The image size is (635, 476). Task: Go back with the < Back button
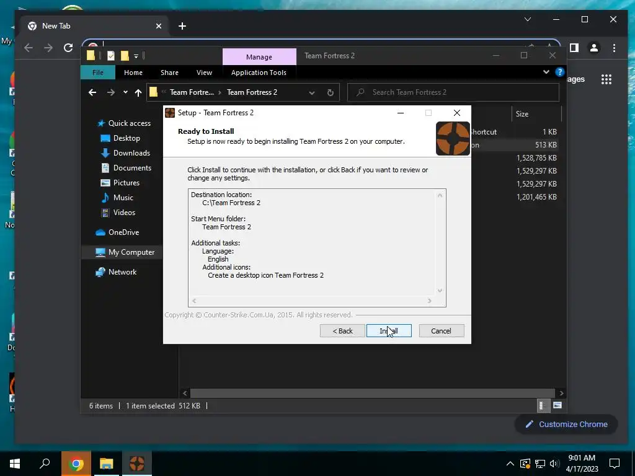[x=342, y=331]
